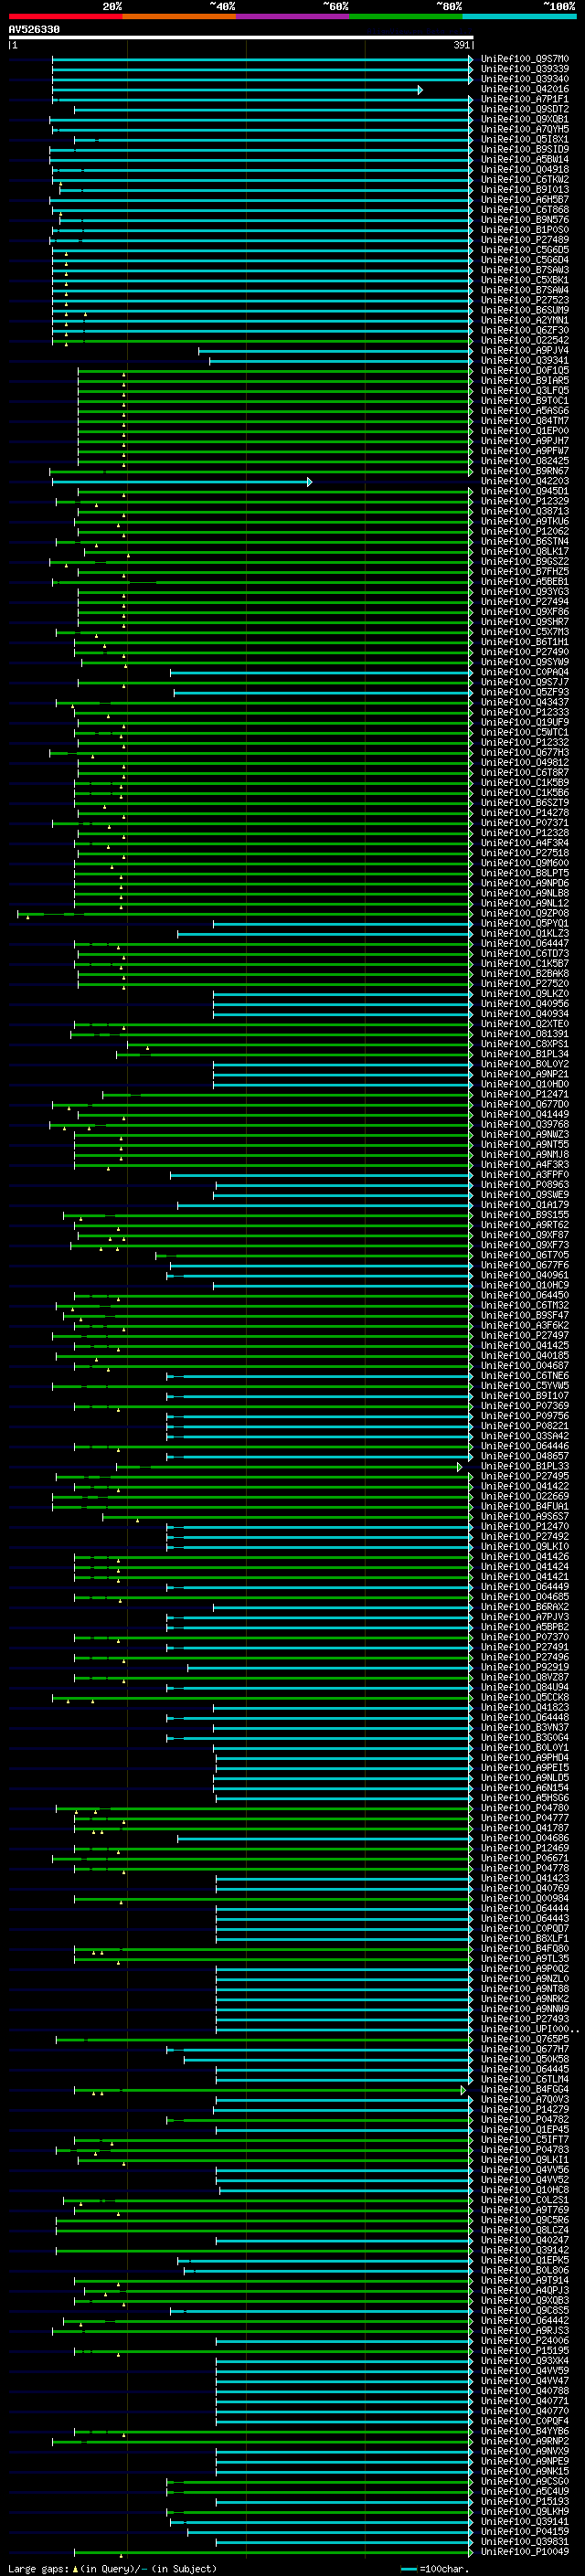
Task: Select label UniRef100_B9I013
Action: (x=525, y=190)
